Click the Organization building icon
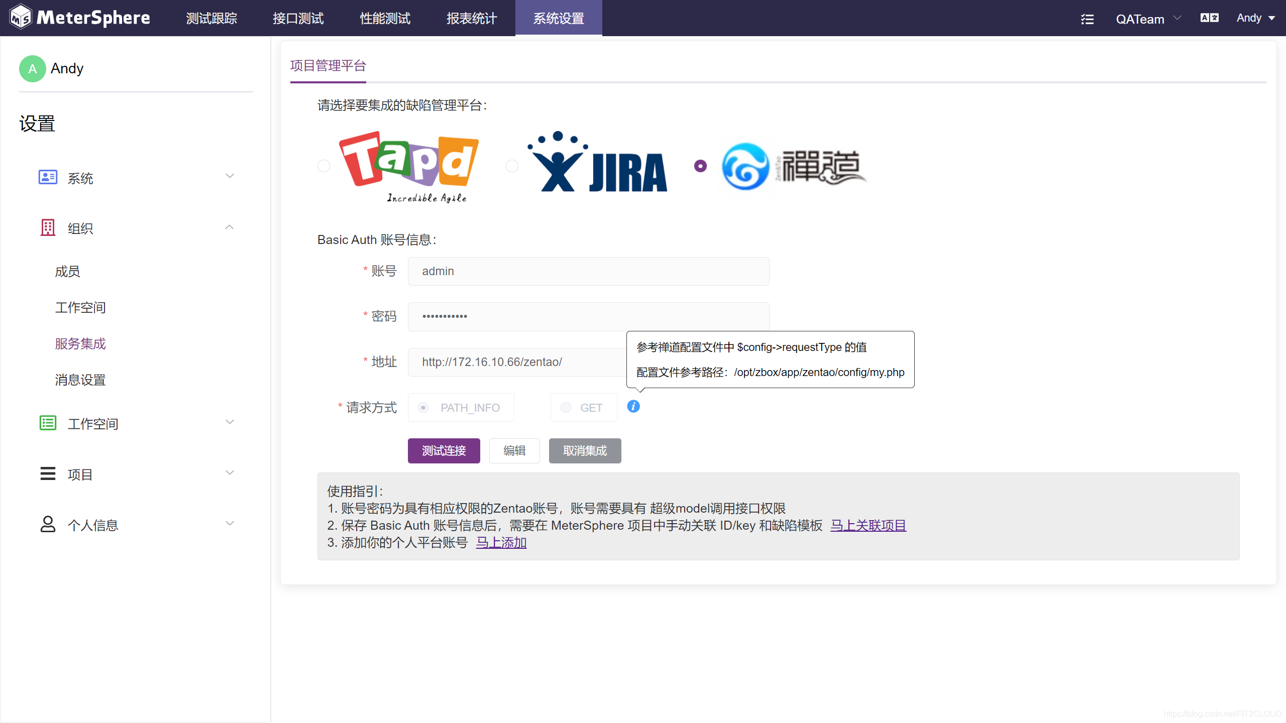Viewport: 1286px width, 723px height. pos(48,227)
